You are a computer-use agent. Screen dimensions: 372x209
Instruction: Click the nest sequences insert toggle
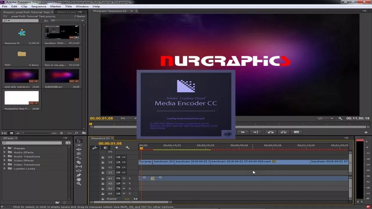pos(95,148)
